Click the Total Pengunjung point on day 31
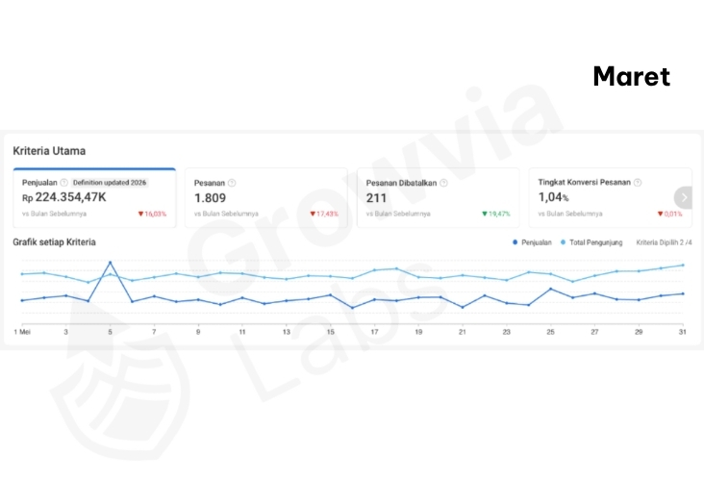Image resolution: width=704 pixels, height=481 pixels. pos(683,265)
